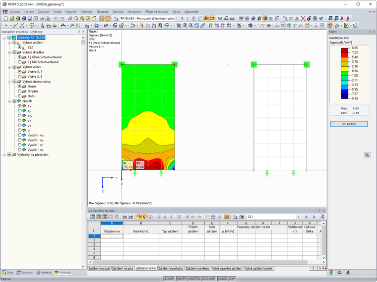Toggle show results icon

206,18
